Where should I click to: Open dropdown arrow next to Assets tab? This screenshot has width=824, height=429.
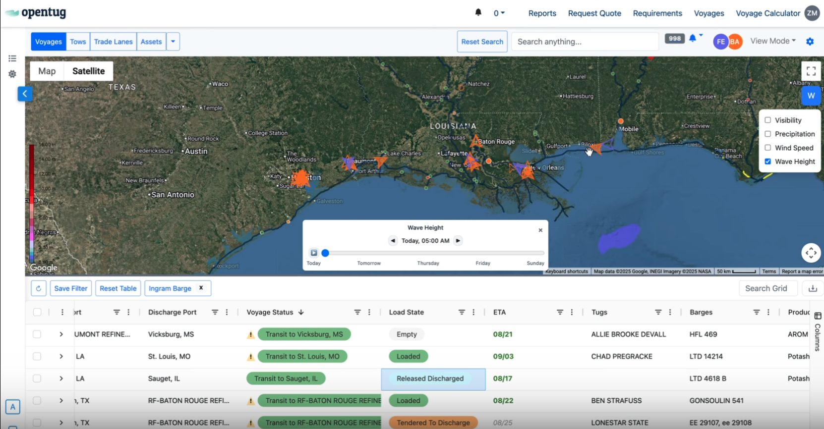tap(173, 42)
